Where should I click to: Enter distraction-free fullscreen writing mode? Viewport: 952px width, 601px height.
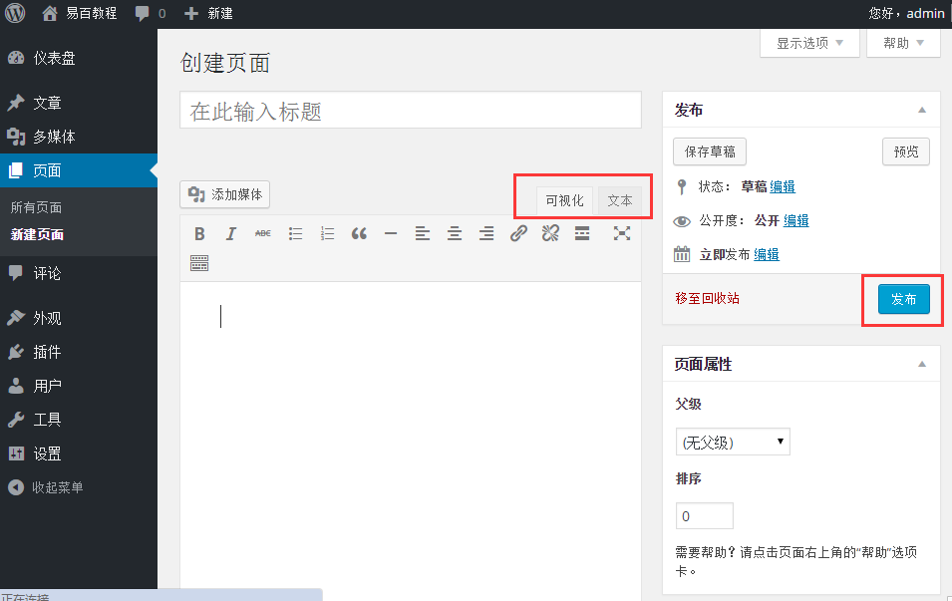point(622,233)
